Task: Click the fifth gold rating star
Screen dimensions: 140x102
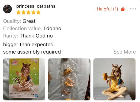Action: pyautogui.click(x=38, y=12)
